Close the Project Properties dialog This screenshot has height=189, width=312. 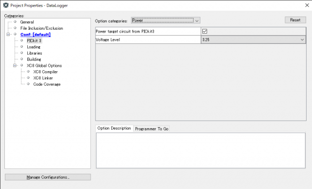click(307, 5)
